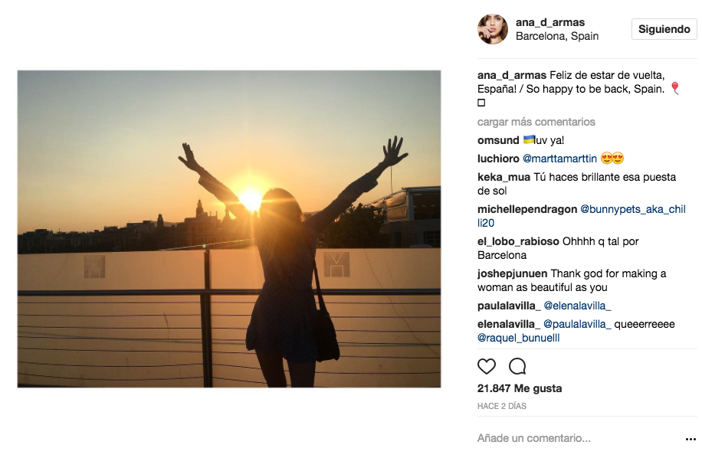Open the three-dot more options menu
The width and height of the screenshot is (702, 458).
tap(691, 440)
